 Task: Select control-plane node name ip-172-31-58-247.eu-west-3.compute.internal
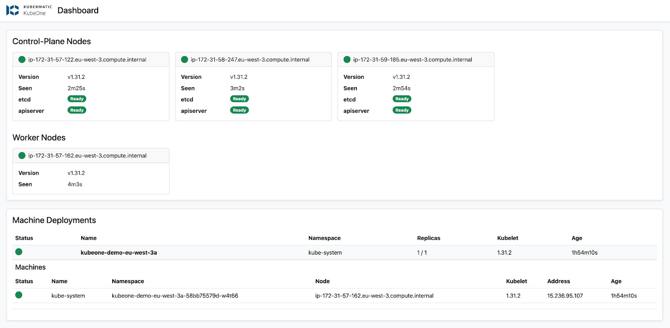click(250, 59)
